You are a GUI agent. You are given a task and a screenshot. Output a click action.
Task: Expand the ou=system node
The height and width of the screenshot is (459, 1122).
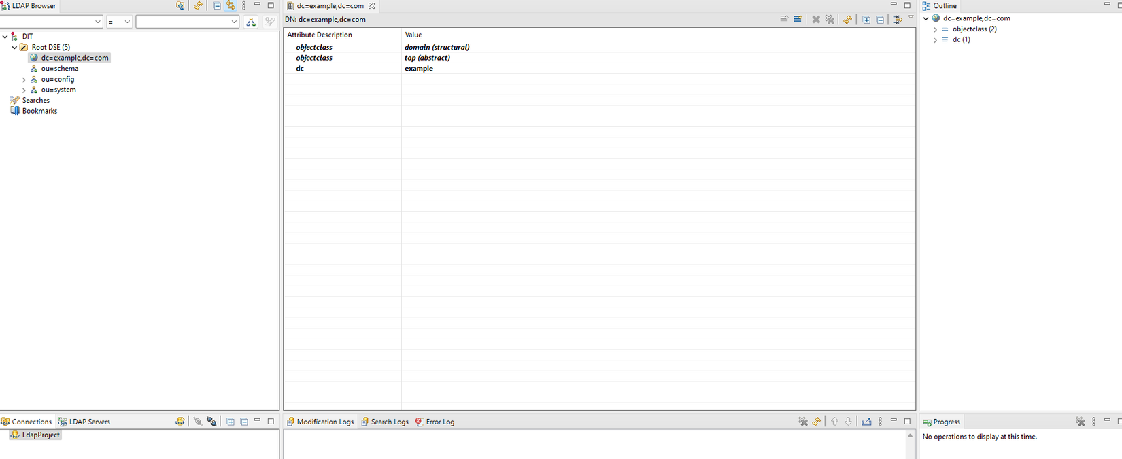coord(24,90)
